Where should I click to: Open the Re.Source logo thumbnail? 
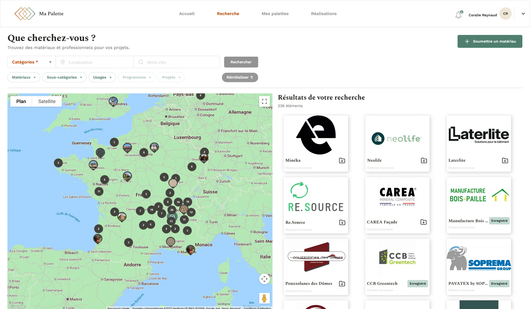point(316,197)
